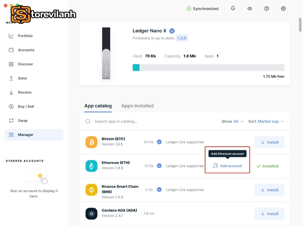Open the notifications bell
Screen dimensions: 302x226
pos(233,8)
